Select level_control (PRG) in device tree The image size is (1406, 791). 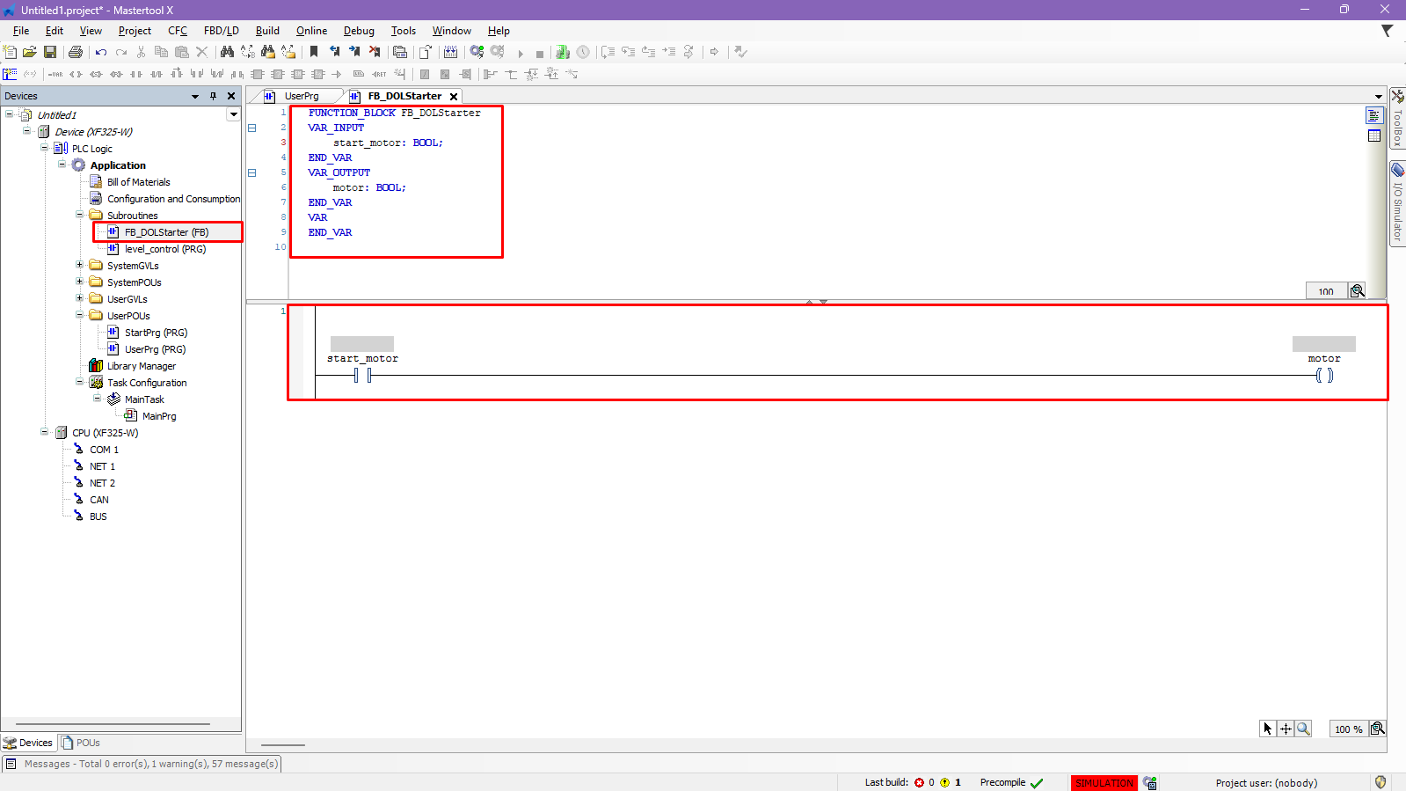[164, 249]
